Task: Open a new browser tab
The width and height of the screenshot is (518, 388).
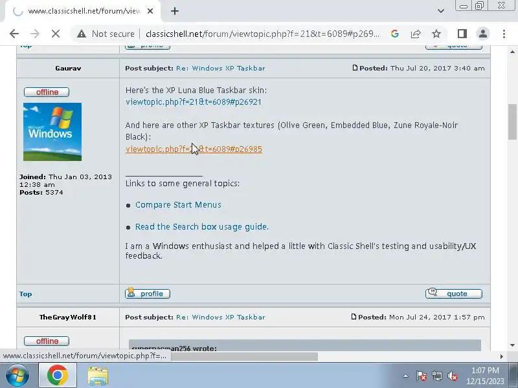Action: [175, 11]
